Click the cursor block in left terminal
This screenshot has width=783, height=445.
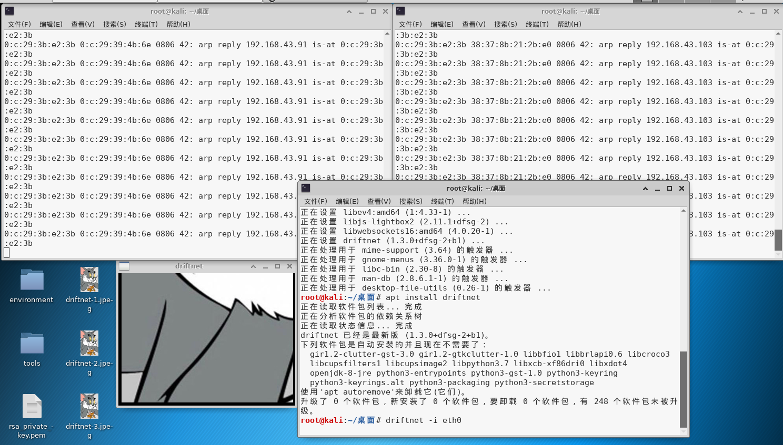pyautogui.click(x=6, y=253)
